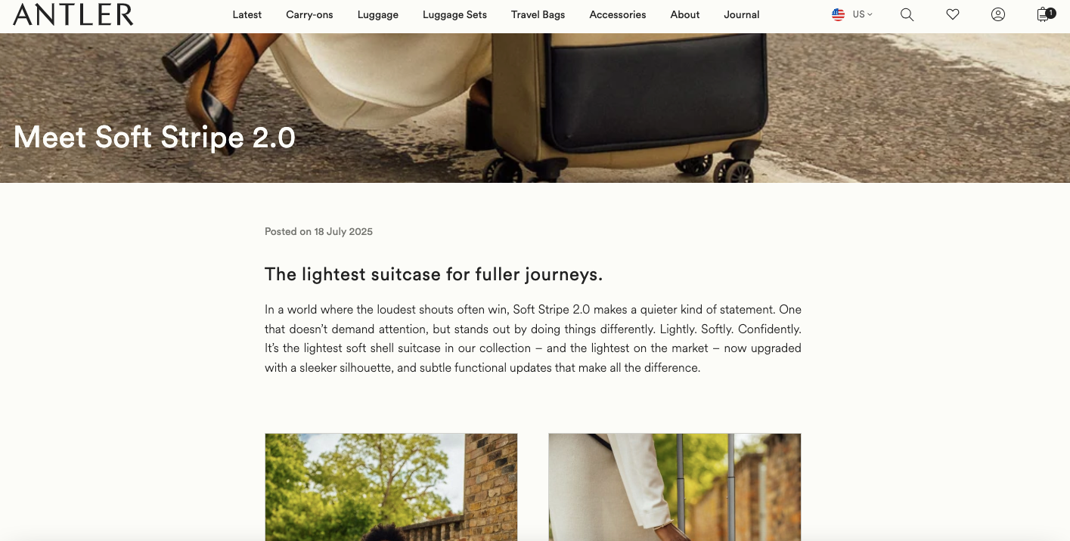Open the Travel Bags menu
The width and height of the screenshot is (1070, 541).
coord(538,14)
